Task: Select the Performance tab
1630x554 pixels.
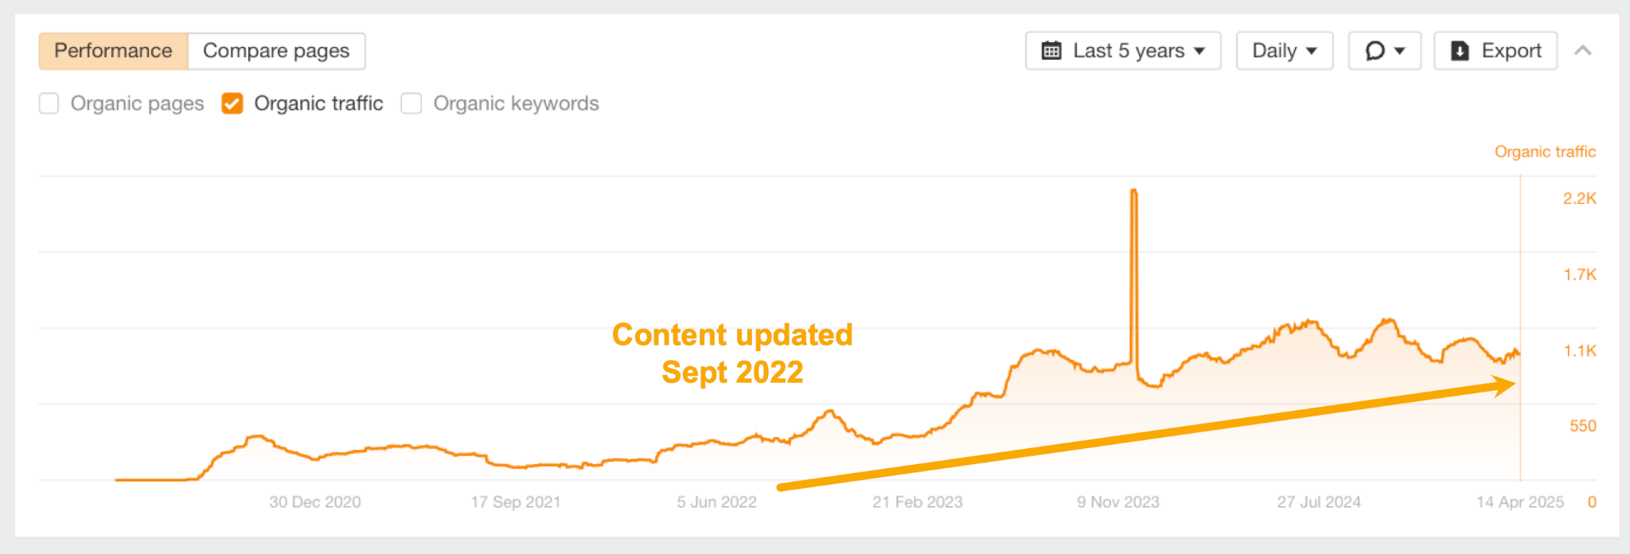Action: pyautogui.click(x=113, y=50)
